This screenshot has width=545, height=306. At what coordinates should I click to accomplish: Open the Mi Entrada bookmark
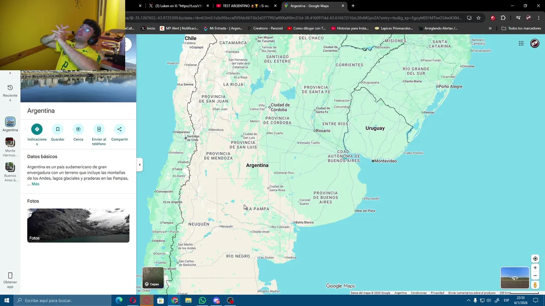coord(223,28)
